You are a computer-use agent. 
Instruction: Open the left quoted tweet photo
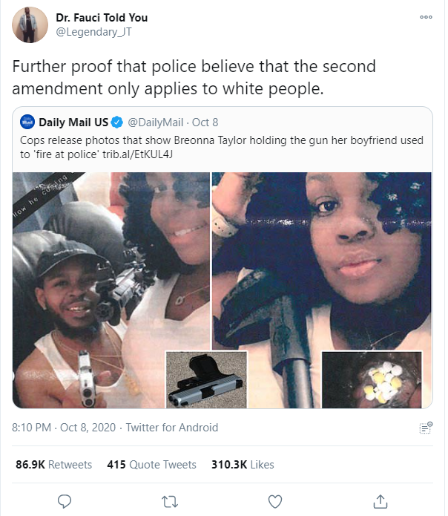pos(111,290)
